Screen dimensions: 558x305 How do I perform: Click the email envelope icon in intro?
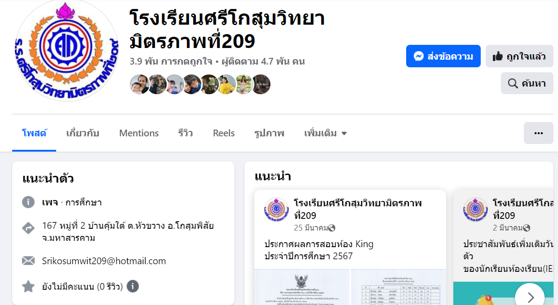pyautogui.click(x=28, y=261)
